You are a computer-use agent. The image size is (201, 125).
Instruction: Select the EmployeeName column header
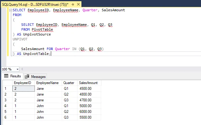(48, 83)
